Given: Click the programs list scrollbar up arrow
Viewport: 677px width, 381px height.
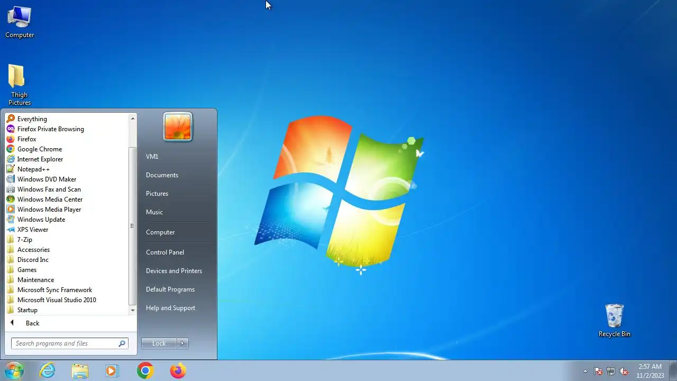Looking at the screenshot, I should coord(133,119).
